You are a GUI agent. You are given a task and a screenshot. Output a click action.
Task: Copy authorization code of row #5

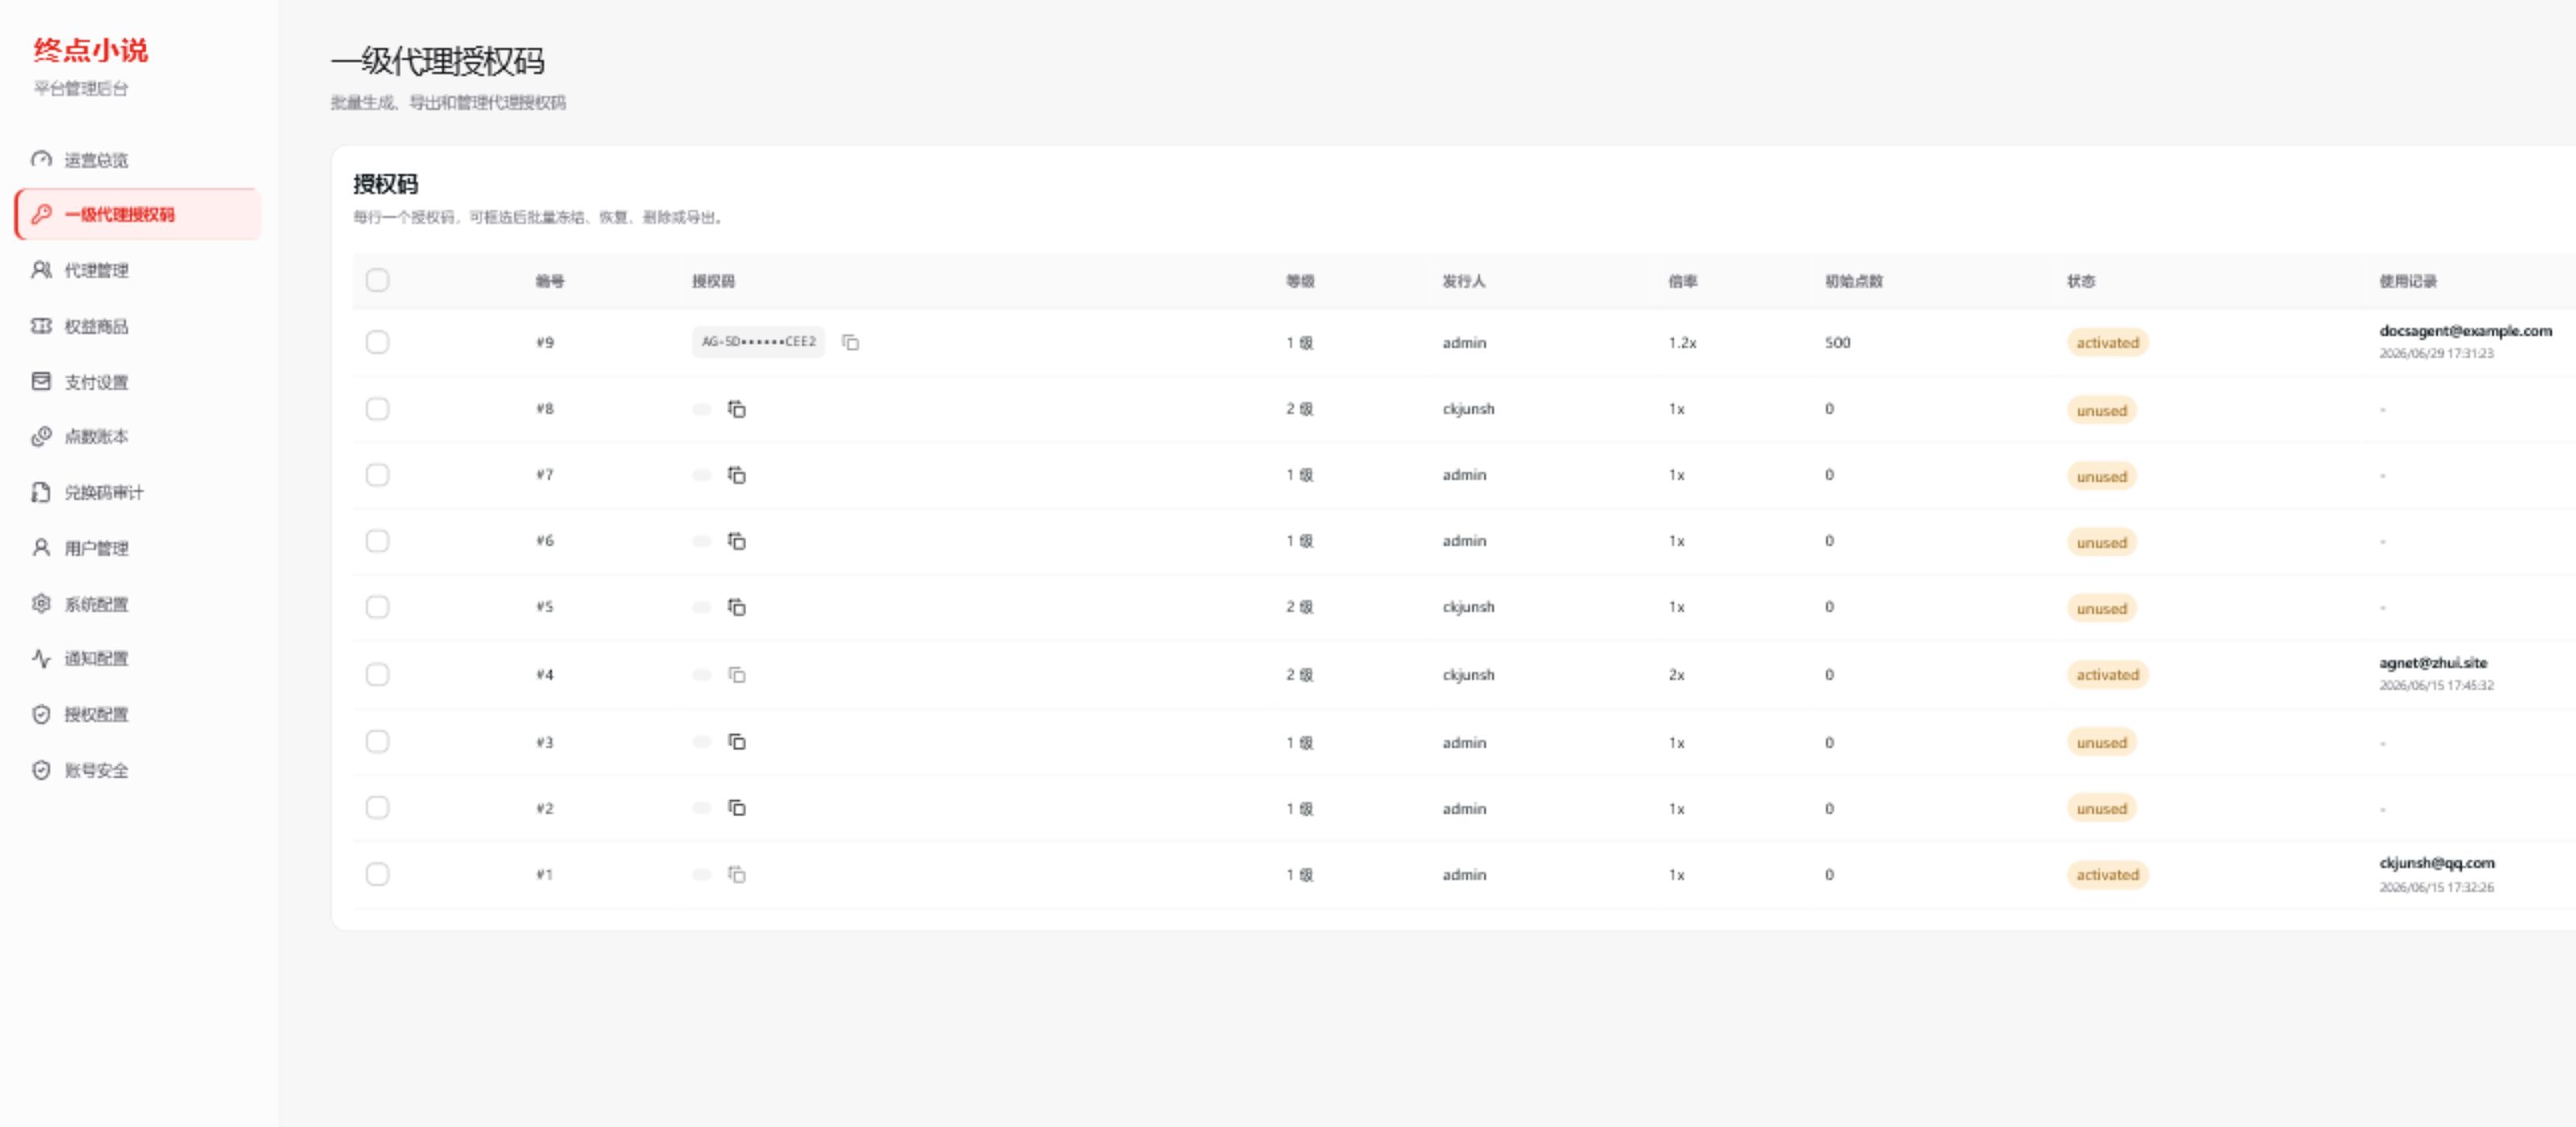pyautogui.click(x=736, y=607)
